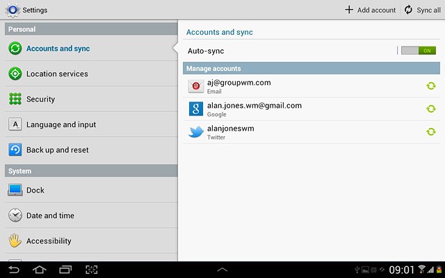Turn off the Auto-sync switch
This screenshot has height=278, width=445.
coord(419,51)
